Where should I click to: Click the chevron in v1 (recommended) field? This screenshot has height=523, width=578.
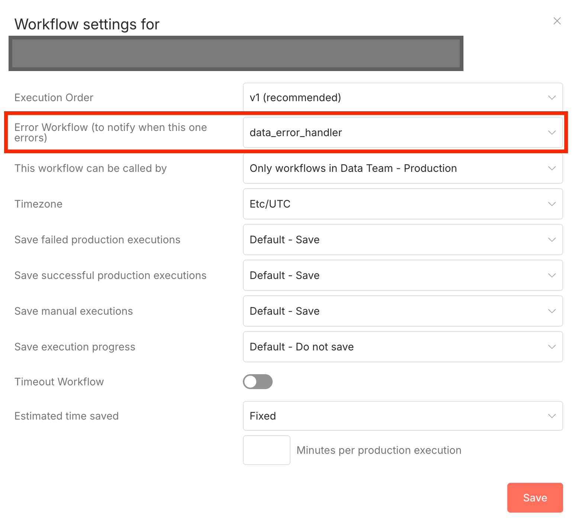click(x=552, y=97)
